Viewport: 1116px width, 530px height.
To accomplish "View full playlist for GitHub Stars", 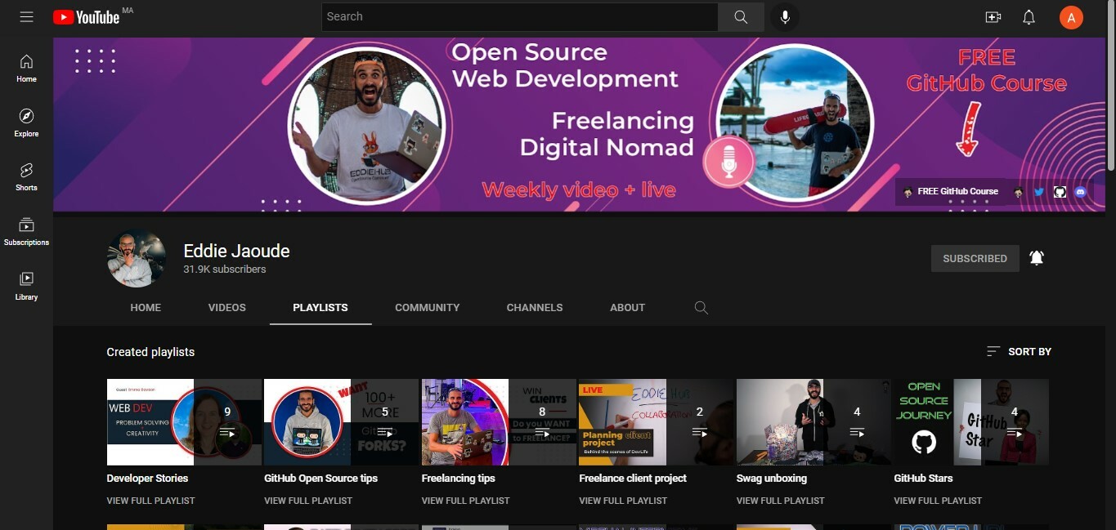I will click(x=939, y=501).
